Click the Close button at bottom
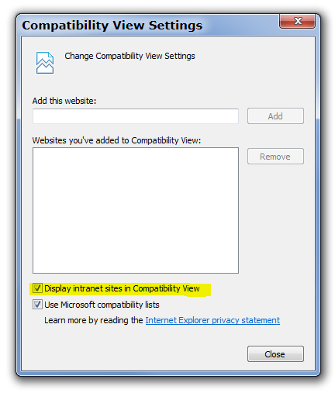The height and width of the screenshot is (393, 335). tap(275, 354)
